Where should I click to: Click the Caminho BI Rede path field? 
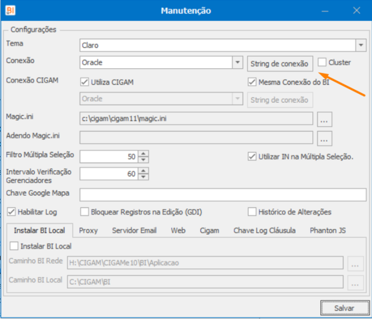pyautogui.click(x=205, y=263)
